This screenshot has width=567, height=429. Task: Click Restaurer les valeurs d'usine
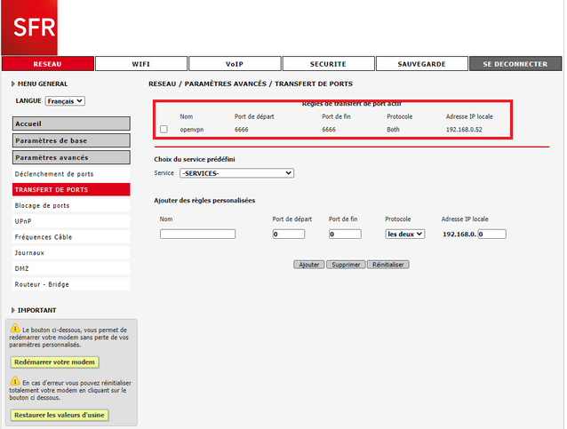[60, 415]
